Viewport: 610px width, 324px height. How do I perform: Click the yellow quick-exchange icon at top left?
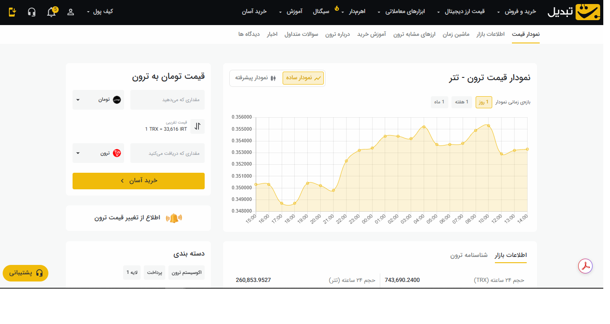point(12,12)
